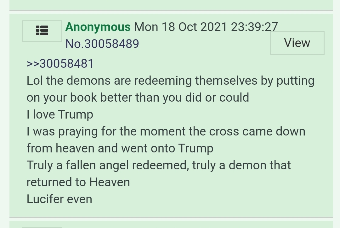This screenshot has height=228, width=340.
Task: Click "from heaven and went onto Trump"
Action: 120,148
